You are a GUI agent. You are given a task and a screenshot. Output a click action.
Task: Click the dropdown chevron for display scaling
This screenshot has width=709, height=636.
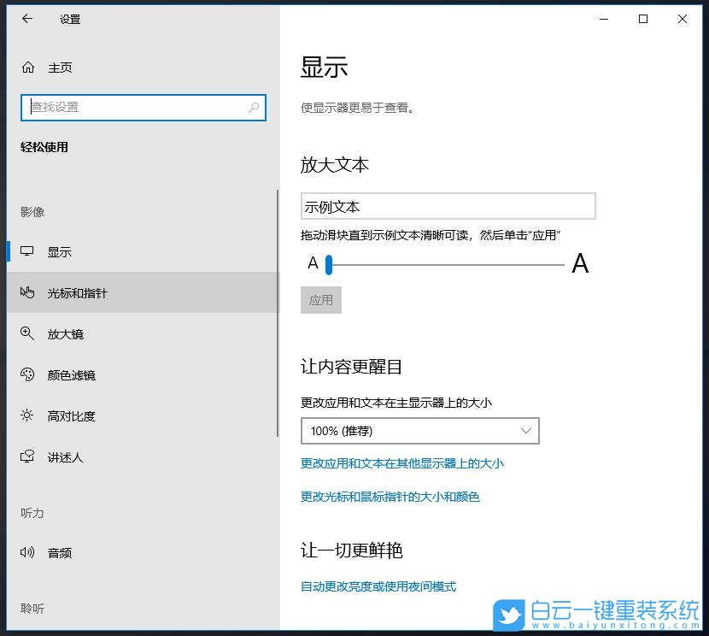(x=526, y=431)
